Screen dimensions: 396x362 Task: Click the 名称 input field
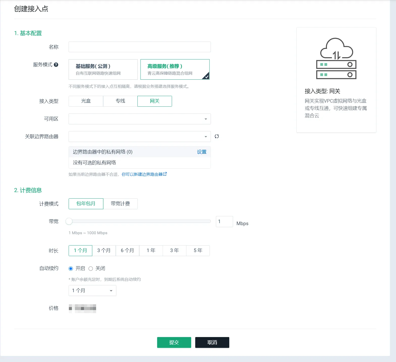coord(140,47)
